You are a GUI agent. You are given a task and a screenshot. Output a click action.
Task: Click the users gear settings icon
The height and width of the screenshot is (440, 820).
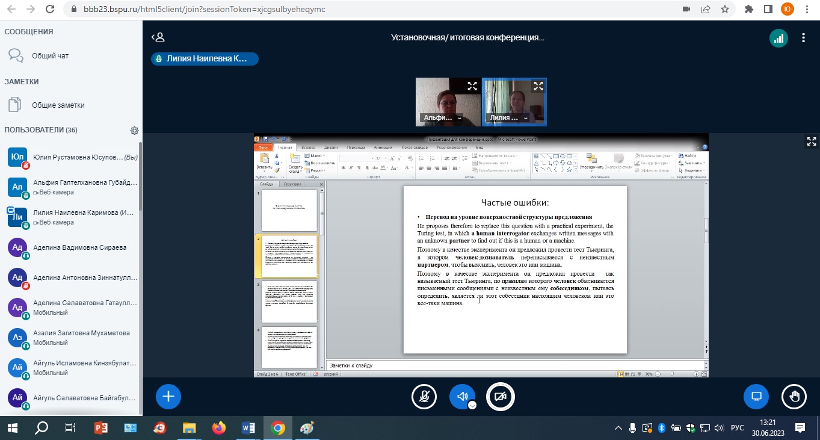point(134,131)
